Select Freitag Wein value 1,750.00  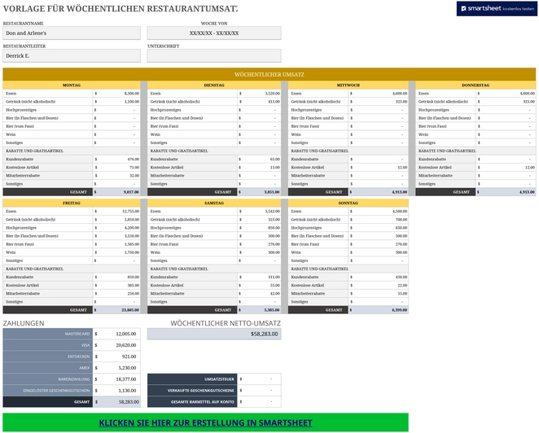pyautogui.click(x=116, y=252)
